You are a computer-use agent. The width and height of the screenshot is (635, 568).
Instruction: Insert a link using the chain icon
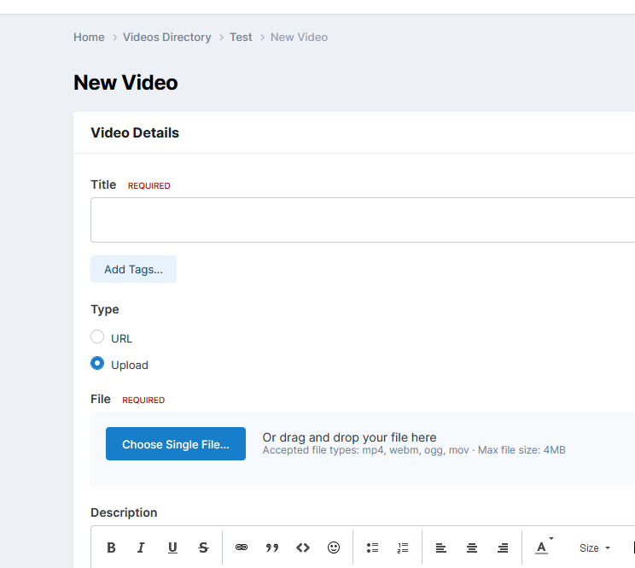tap(242, 548)
